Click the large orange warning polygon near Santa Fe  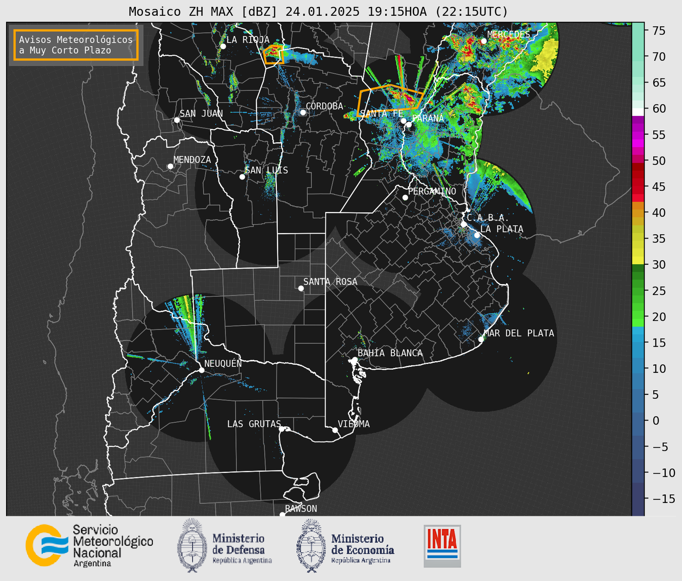(390, 100)
